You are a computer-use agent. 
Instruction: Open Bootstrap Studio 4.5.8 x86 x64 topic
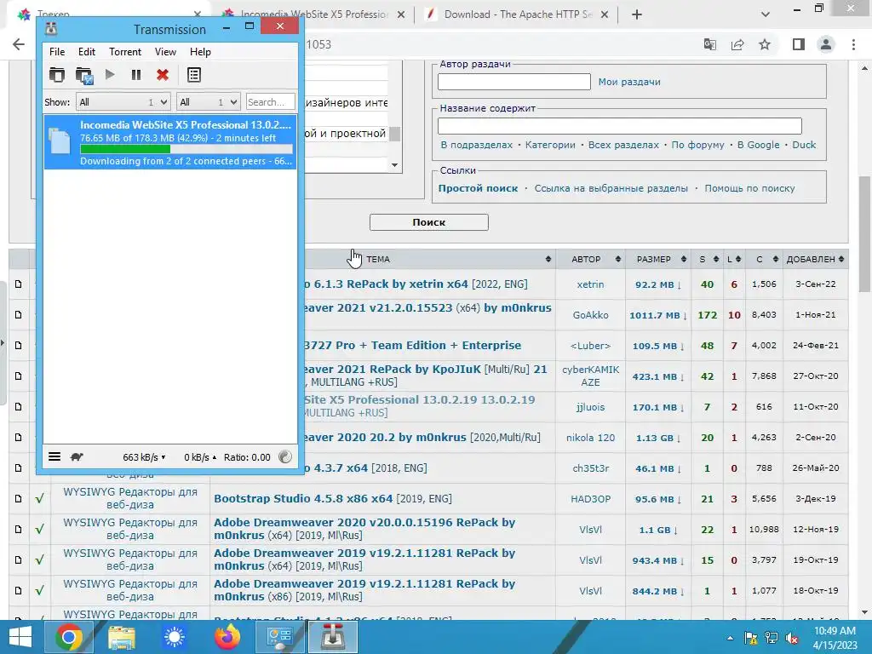pos(303,498)
